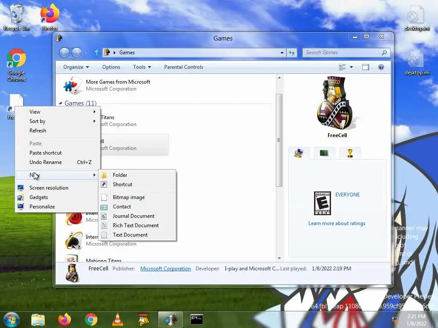
Task: Open VLC media player on taskbar
Action: click(117, 319)
